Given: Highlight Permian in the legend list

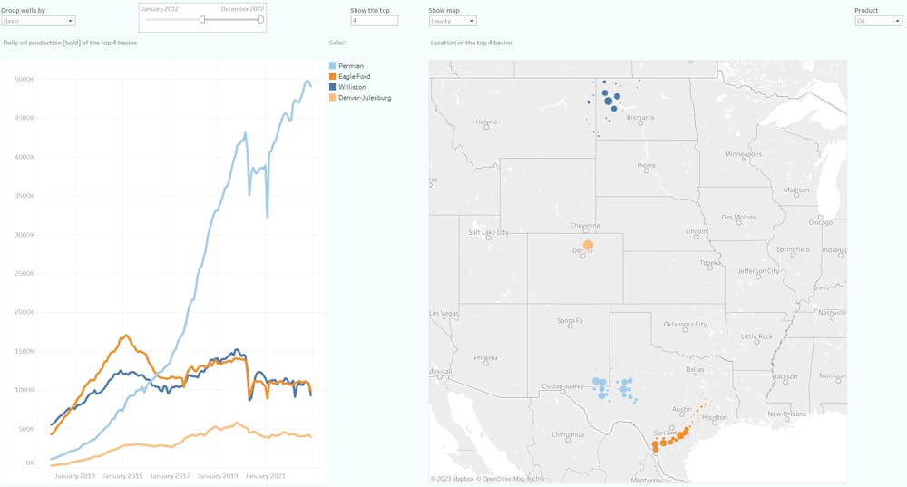Looking at the screenshot, I should tap(351, 66).
